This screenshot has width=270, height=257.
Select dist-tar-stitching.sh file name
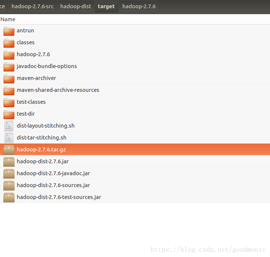42,138
